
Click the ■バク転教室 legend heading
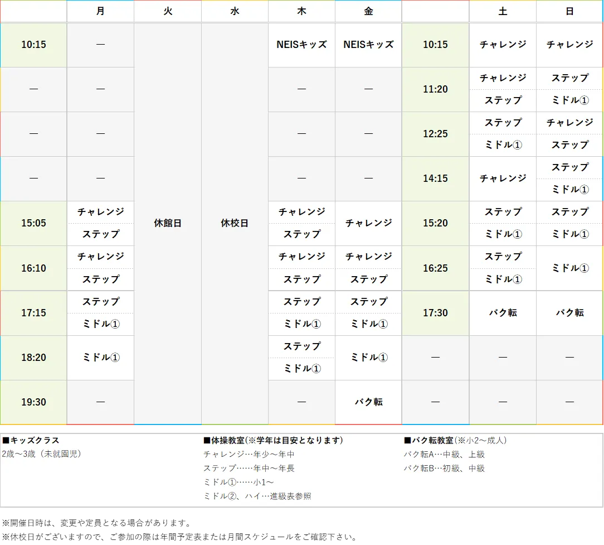tap(428, 441)
